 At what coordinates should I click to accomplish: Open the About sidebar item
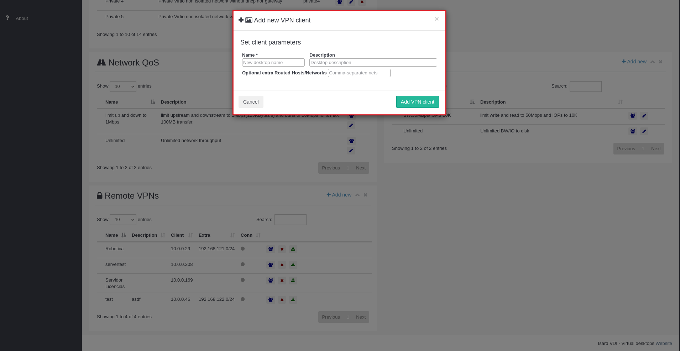coord(22,19)
